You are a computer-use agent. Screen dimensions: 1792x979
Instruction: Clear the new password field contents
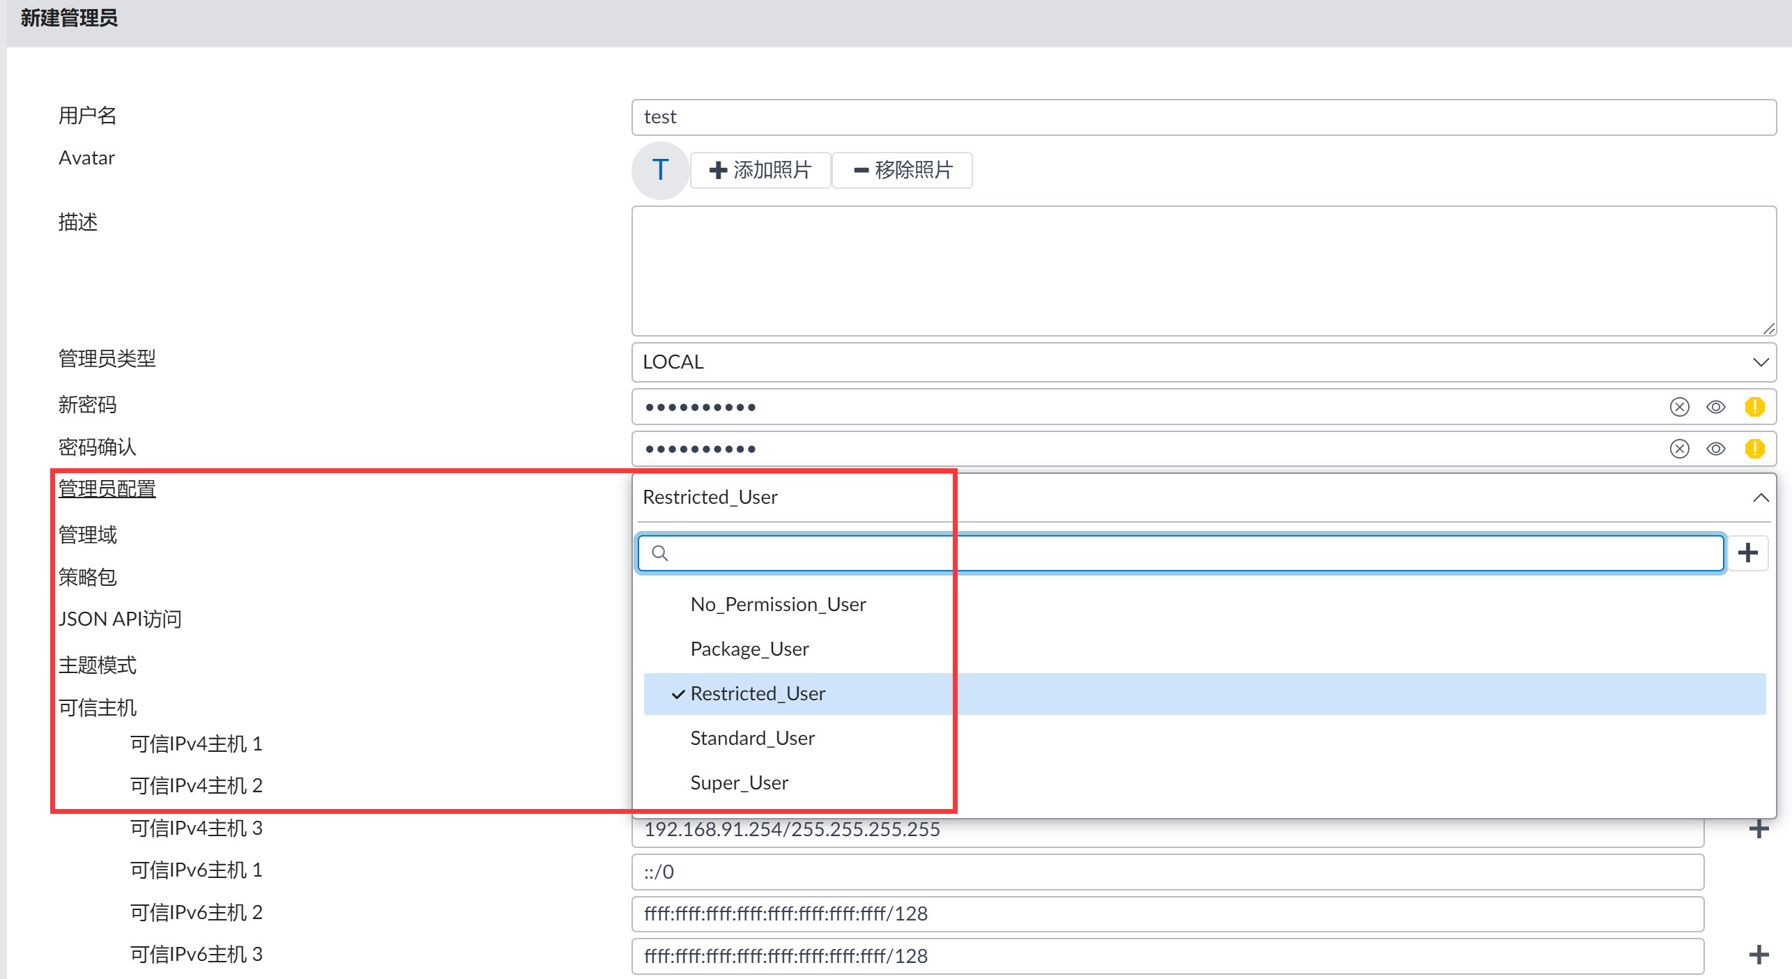[1679, 407]
